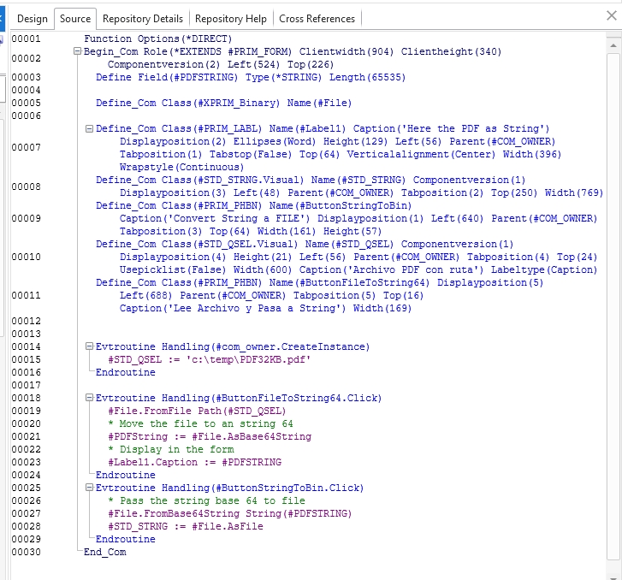Open the Cross References tab

click(317, 19)
